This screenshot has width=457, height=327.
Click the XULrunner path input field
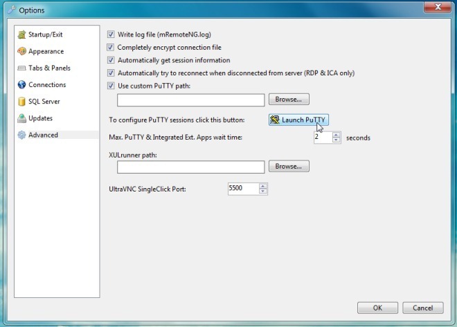point(191,167)
